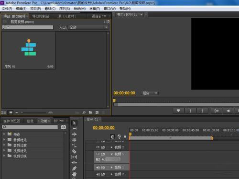Click the small mountain zoom-out icon
The image size is (239, 179).
click(17, 112)
